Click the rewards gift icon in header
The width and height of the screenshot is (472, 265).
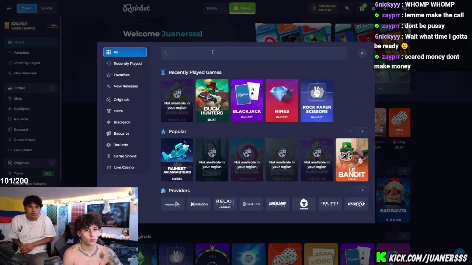pos(362,8)
